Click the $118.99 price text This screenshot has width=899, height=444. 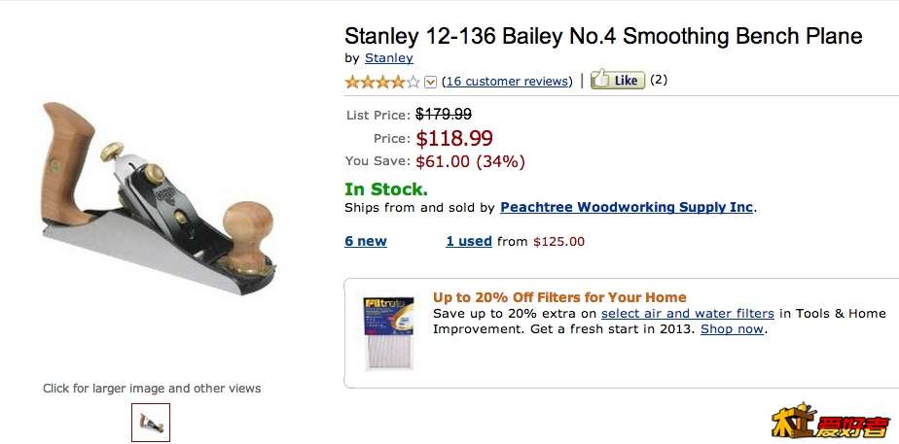pyautogui.click(x=454, y=139)
